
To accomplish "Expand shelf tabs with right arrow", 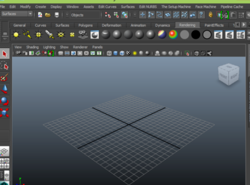I will [x=244, y=25].
